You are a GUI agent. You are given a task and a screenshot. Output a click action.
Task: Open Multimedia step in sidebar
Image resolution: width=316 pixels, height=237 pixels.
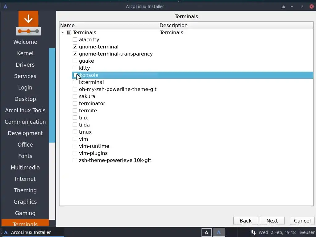(25, 168)
